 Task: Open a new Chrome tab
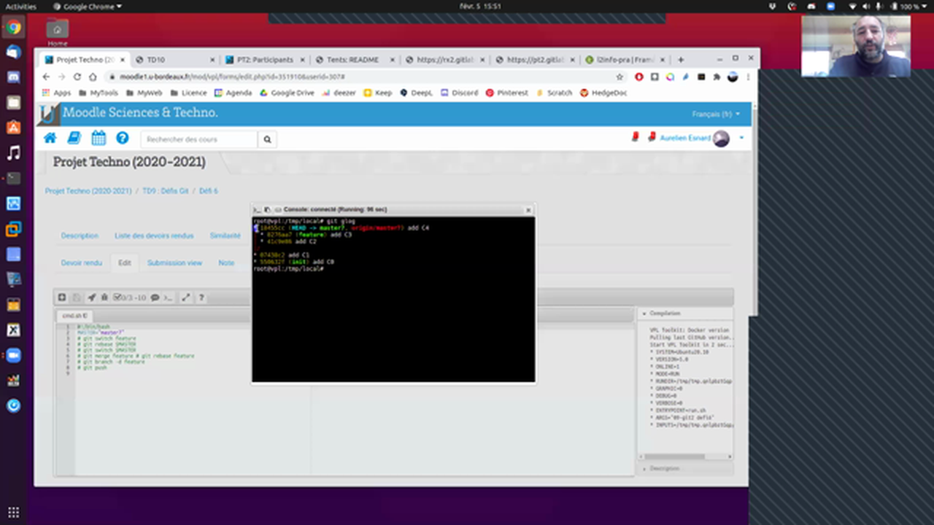click(x=681, y=60)
